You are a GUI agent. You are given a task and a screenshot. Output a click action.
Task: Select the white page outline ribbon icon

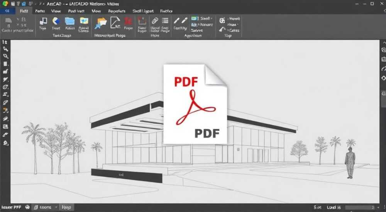[x=115, y=22]
